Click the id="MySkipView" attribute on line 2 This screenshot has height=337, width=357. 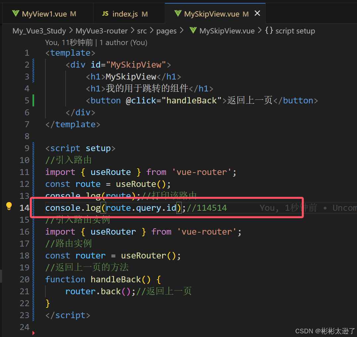(x=128, y=65)
